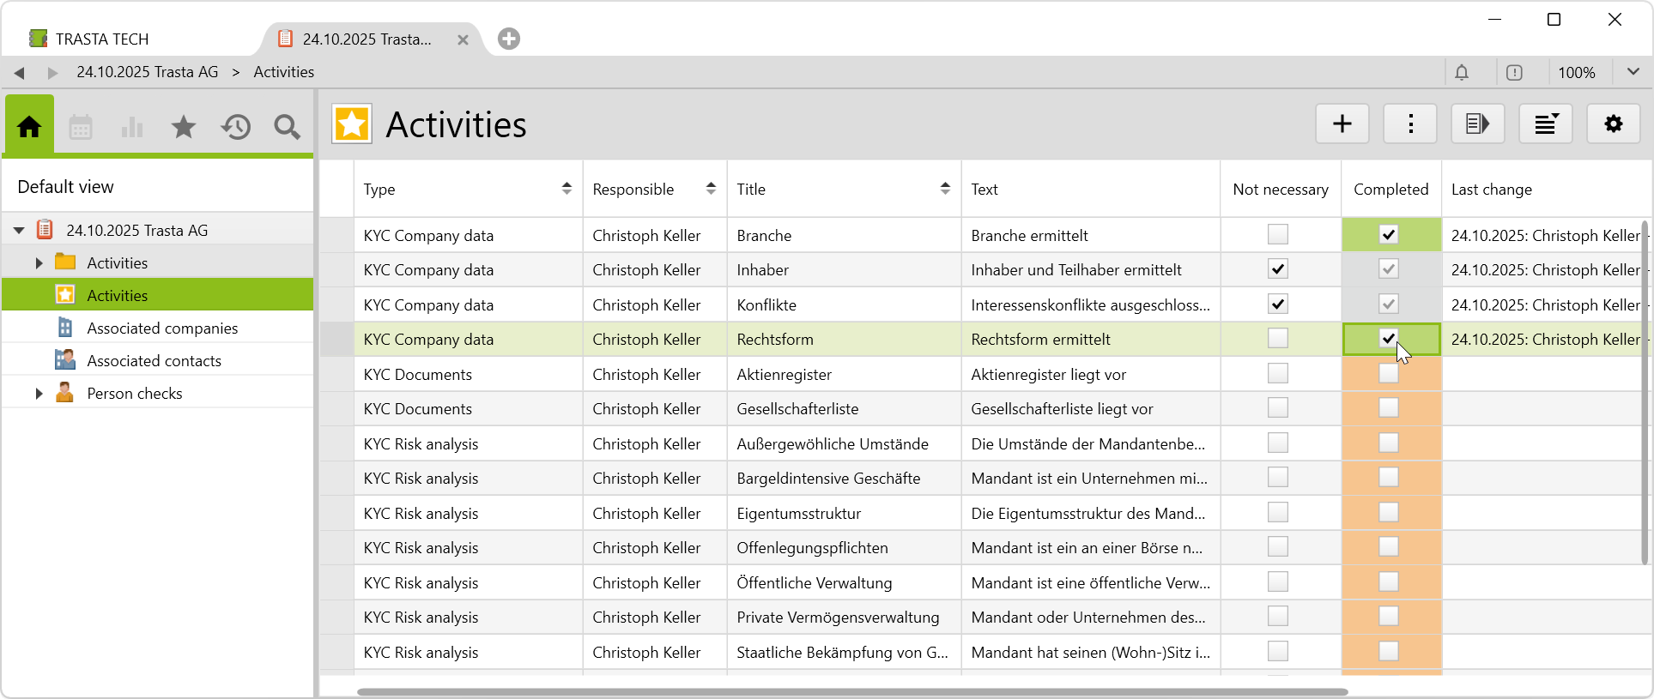Switch to the TRASTA TECH tab
This screenshot has width=1654, height=699.
pos(101,39)
